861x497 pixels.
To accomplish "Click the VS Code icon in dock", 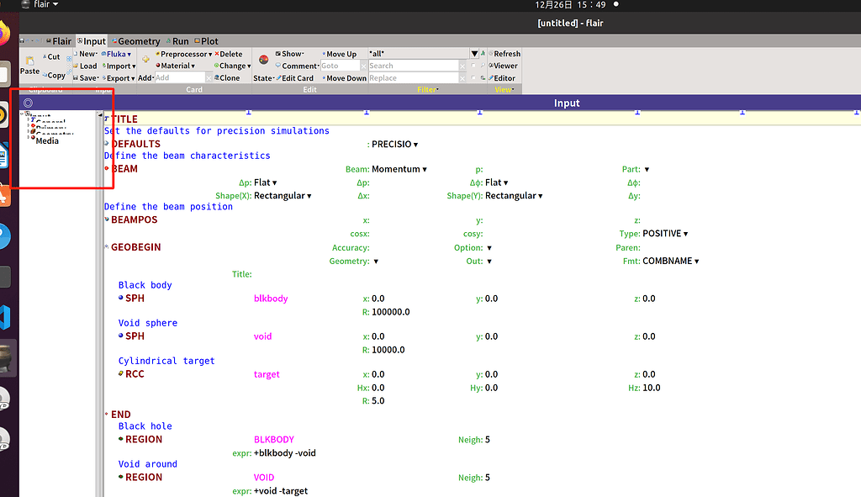I will point(5,317).
